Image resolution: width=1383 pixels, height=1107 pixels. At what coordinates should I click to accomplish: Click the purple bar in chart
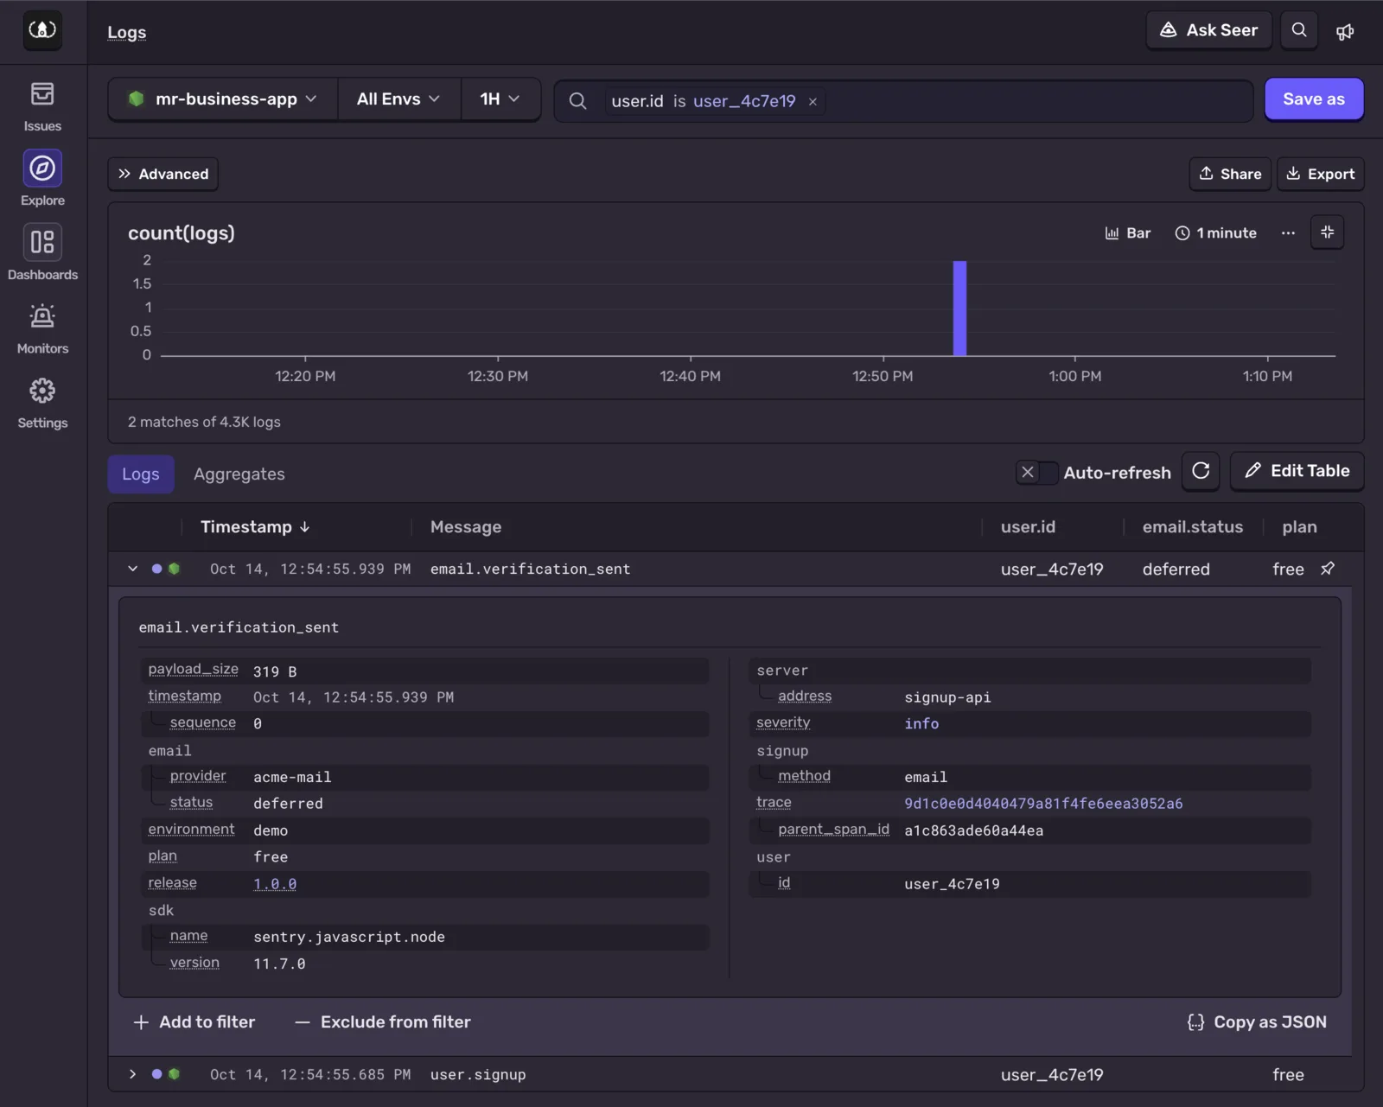coord(959,308)
